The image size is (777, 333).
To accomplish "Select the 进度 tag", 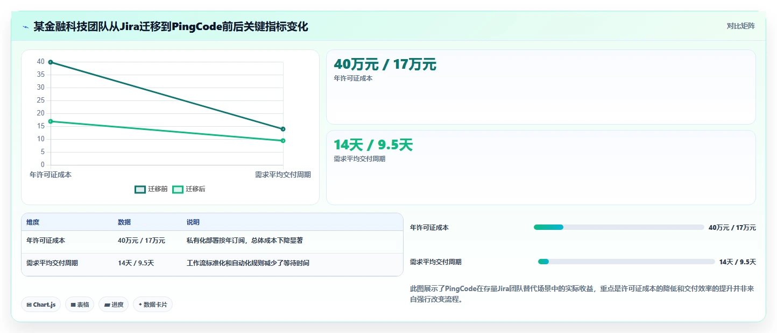I will pos(114,305).
